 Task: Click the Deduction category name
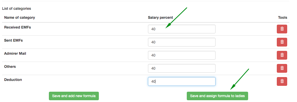(x=13, y=80)
